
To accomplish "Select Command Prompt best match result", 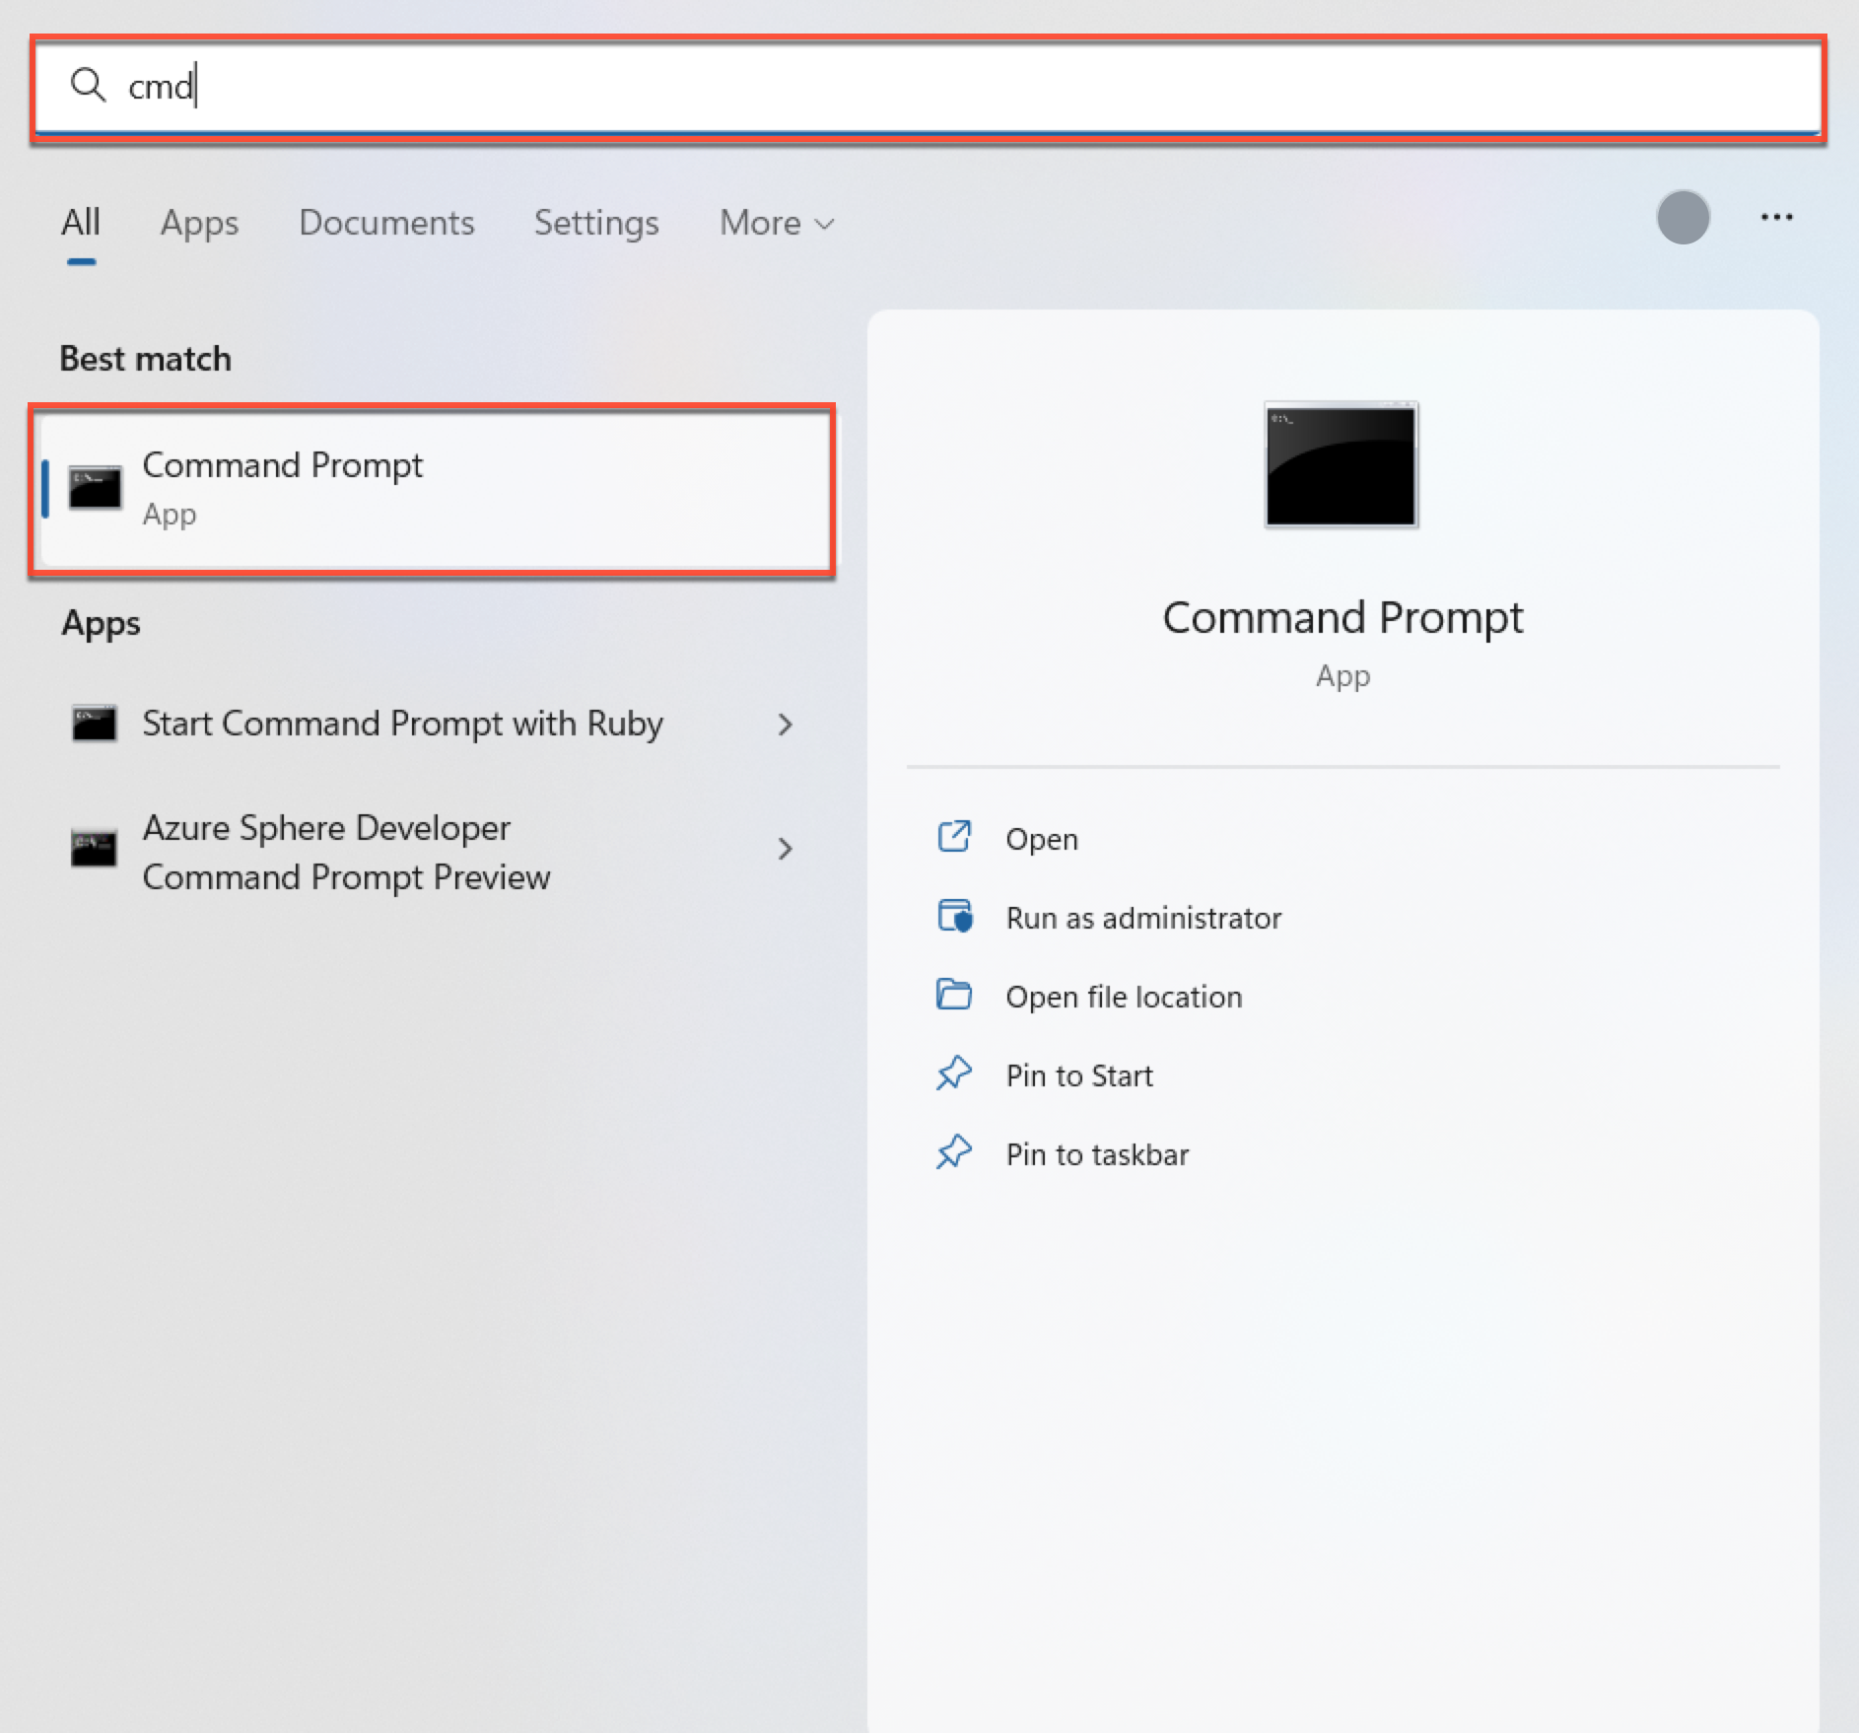I will (x=434, y=489).
